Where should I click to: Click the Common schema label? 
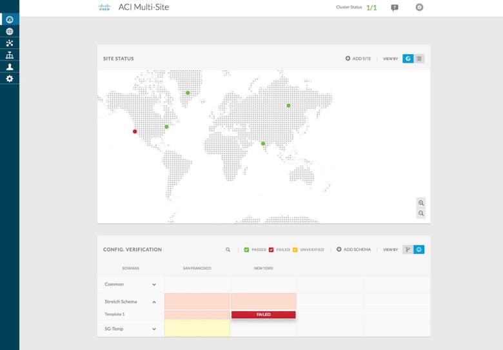(x=114, y=284)
